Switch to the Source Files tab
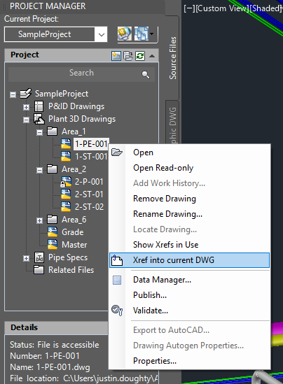The image size is (283, 384). click(172, 58)
